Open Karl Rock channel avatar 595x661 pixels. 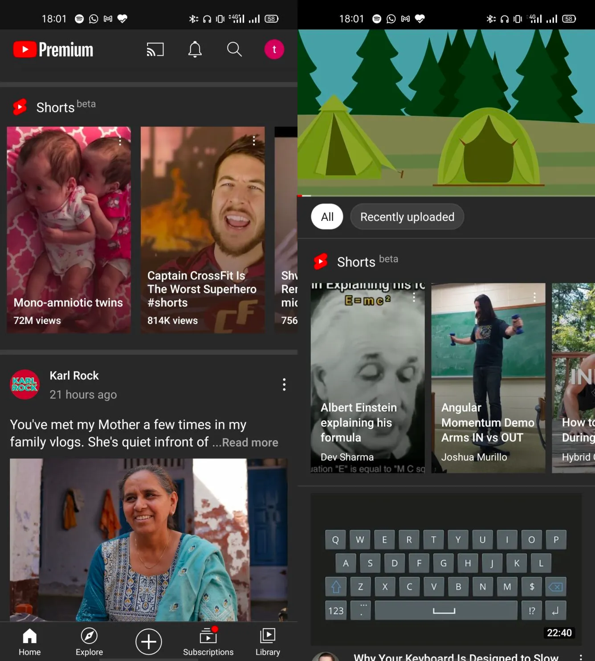pos(25,384)
